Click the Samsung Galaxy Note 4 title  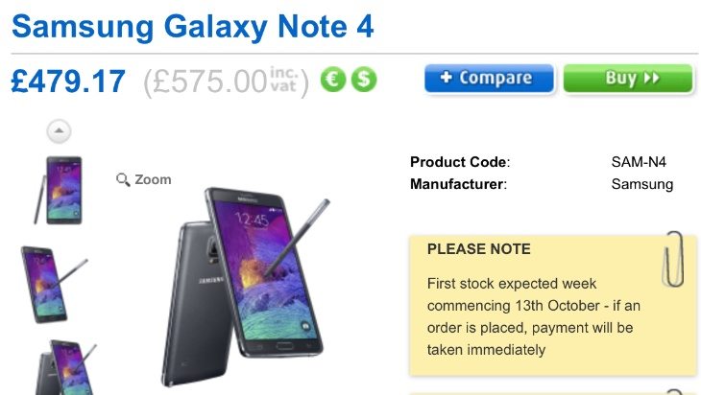192,26
